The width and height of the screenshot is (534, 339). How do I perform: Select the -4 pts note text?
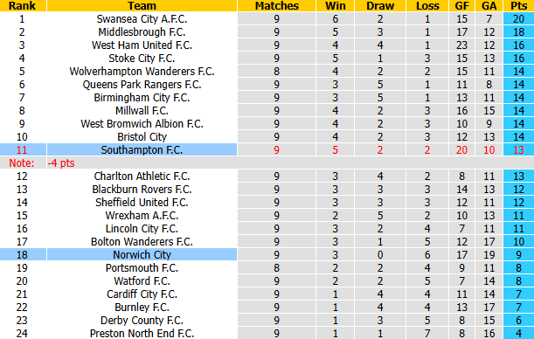click(61, 163)
